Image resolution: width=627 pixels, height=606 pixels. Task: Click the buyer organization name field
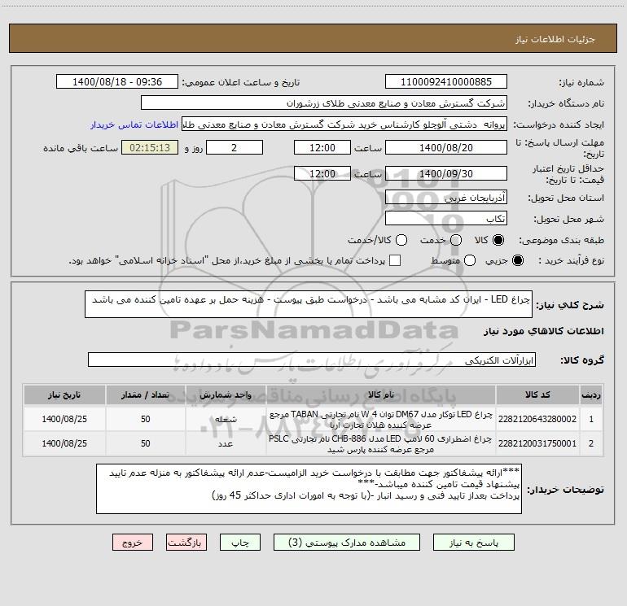tap(324, 103)
